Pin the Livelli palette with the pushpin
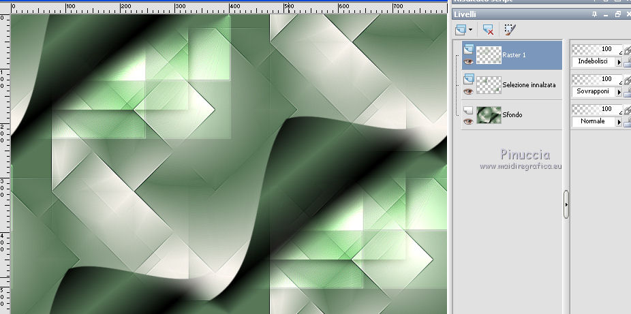Image resolution: width=631 pixels, height=314 pixels. (594, 14)
